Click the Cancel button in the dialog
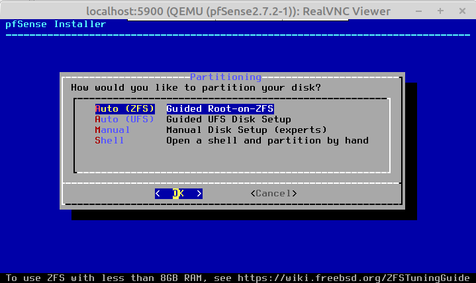The width and height of the screenshot is (476, 283). tap(273, 193)
